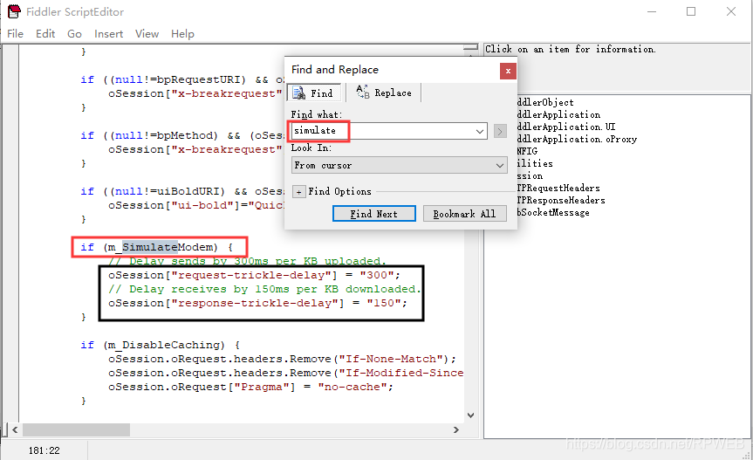Screen dimensions: 753x460
Task: Select the HTTPResponseHeaders item in class list
Action: coord(561,200)
